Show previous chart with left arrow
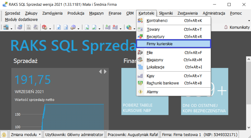251x138 pixels. (100, 72)
